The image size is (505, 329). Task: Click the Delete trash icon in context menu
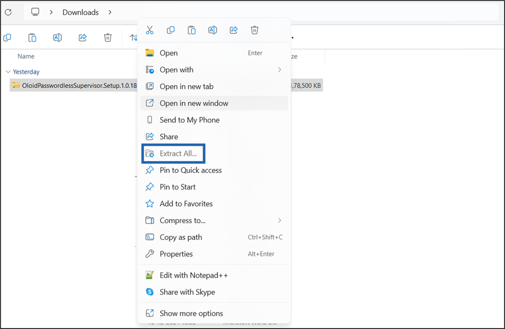[x=255, y=30]
